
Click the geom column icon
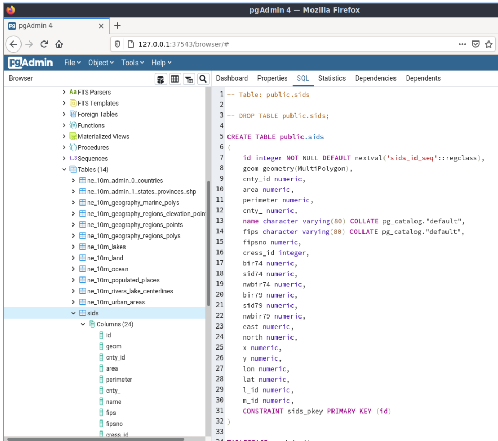101,346
